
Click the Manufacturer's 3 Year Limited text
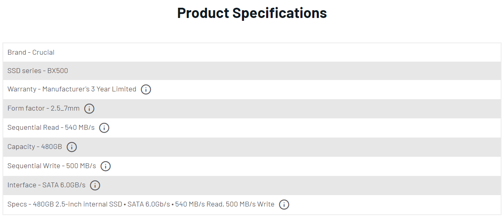click(89, 89)
